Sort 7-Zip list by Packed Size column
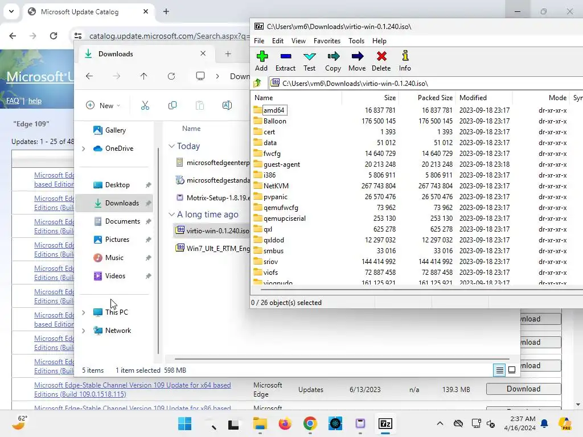The image size is (583, 437). (427, 98)
